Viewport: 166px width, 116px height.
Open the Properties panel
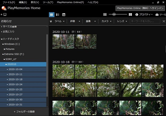pos(144,14)
